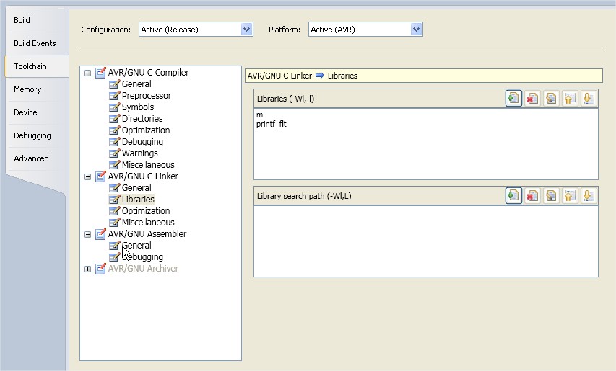Viewport: 616px width, 371px height.
Task: Select the 'm' library entry
Action: tap(259, 115)
